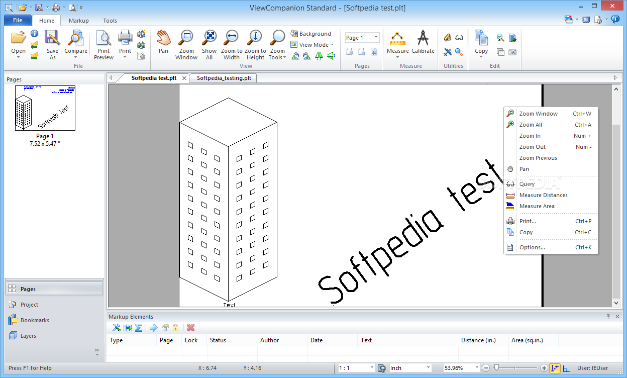Sort markup list by Author column header

pyautogui.click(x=282, y=340)
